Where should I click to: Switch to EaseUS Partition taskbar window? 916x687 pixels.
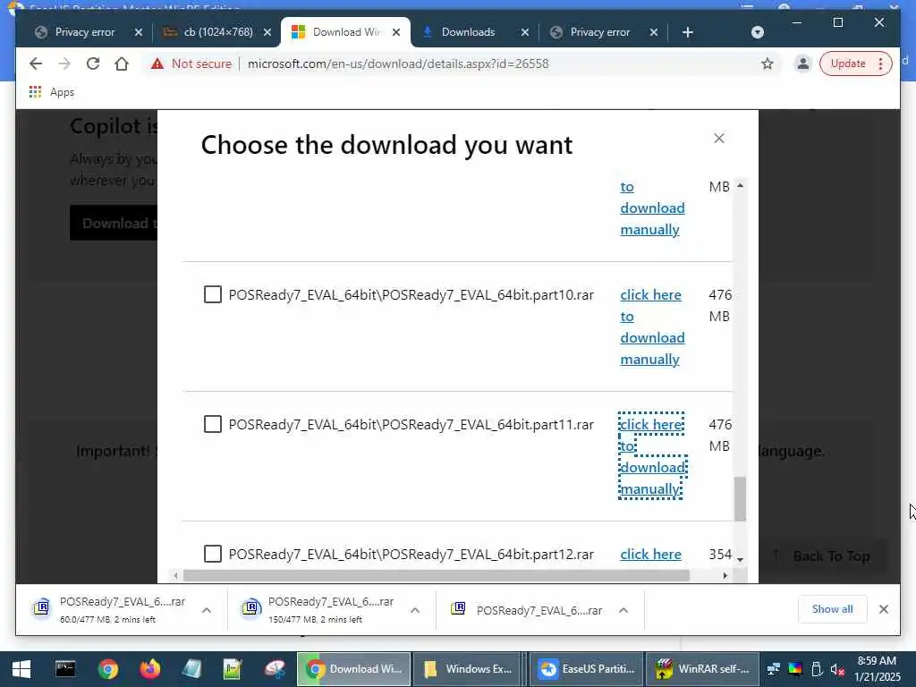pyautogui.click(x=587, y=669)
